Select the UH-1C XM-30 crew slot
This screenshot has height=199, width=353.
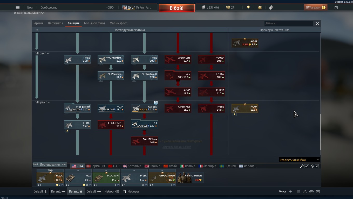[162, 178]
